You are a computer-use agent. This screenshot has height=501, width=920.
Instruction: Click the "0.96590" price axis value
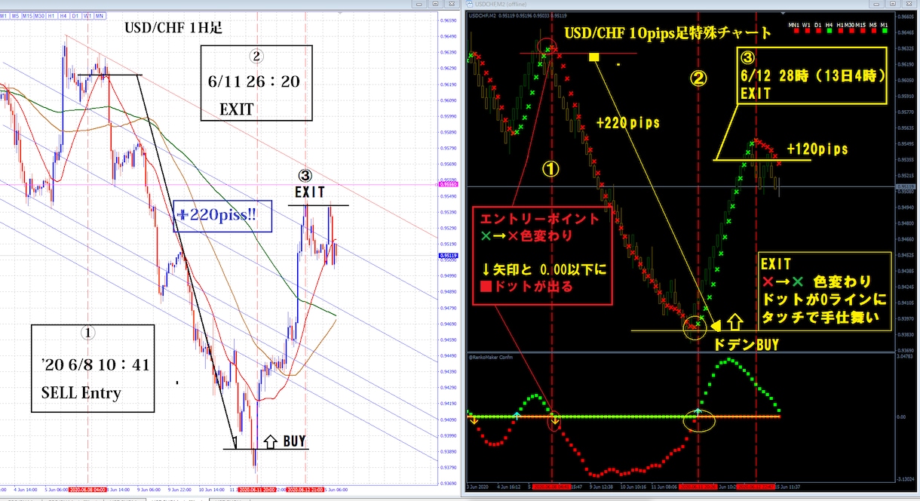tap(448, 21)
